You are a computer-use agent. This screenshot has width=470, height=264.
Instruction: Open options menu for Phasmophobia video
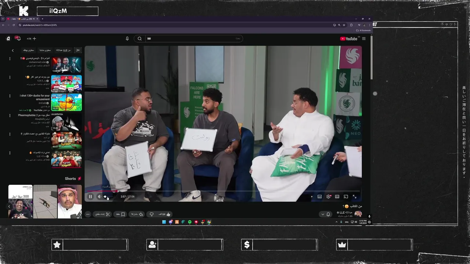click(10, 115)
